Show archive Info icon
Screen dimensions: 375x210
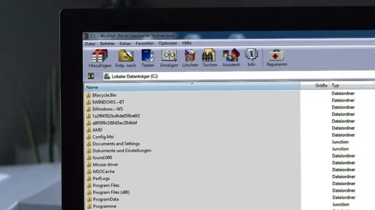tap(251, 55)
